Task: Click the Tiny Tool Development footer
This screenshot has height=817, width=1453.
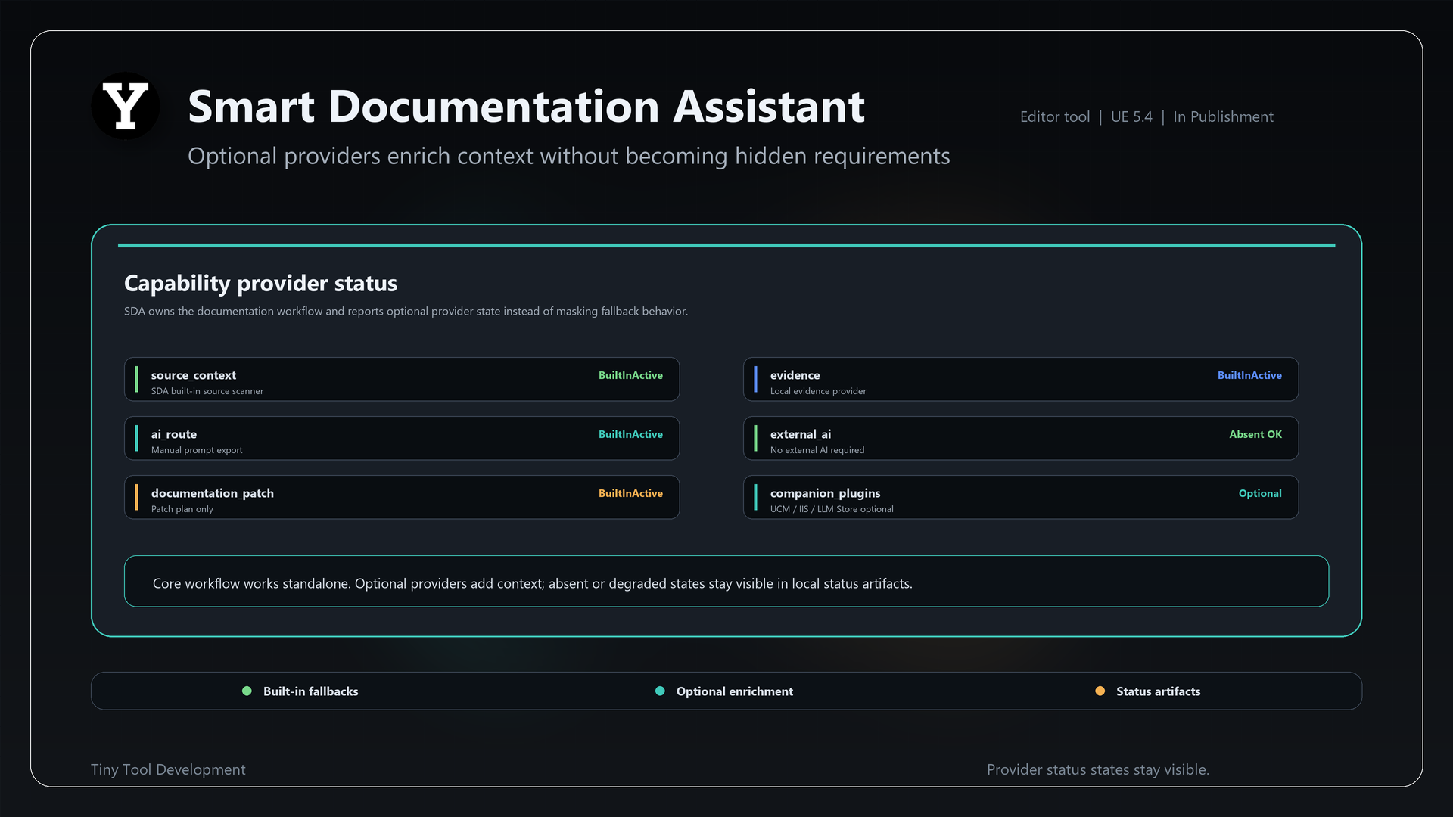Action: tap(168, 769)
